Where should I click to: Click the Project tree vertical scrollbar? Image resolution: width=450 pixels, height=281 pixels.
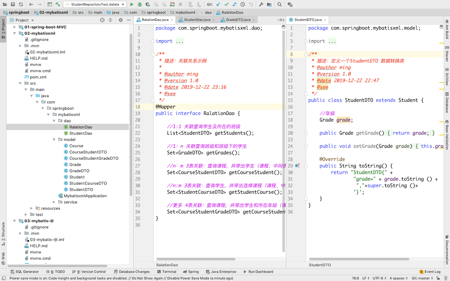coord(131,114)
